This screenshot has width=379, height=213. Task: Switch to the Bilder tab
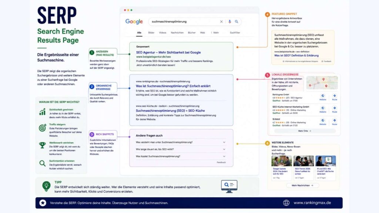coord(151,33)
